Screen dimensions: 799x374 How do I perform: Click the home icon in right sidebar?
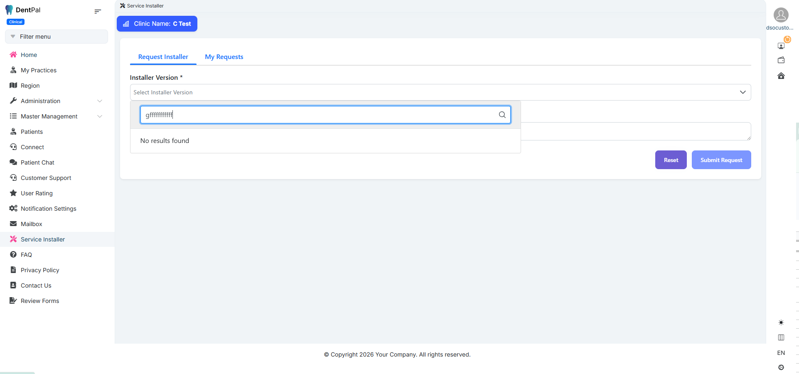coord(781,76)
